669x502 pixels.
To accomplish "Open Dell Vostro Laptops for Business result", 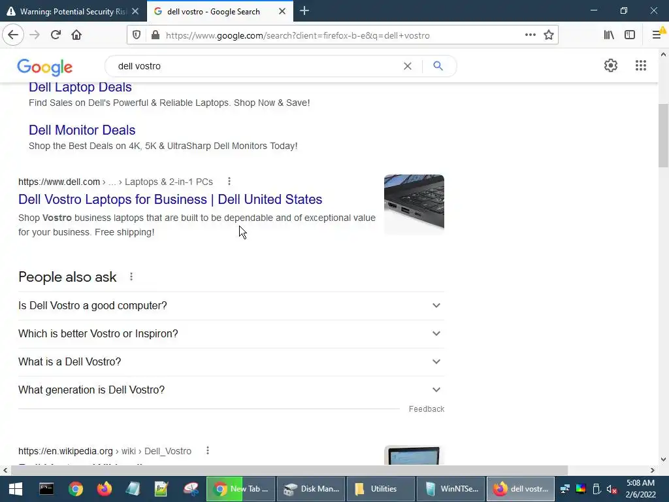I will (x=171, y=199).
